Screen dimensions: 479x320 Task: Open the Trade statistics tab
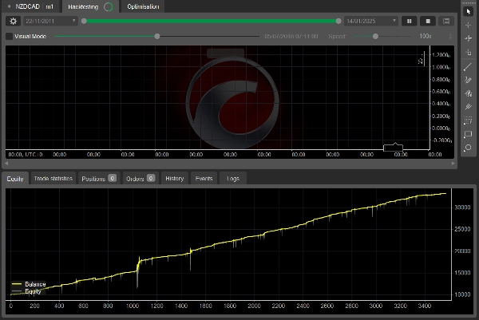coord(53,178)
